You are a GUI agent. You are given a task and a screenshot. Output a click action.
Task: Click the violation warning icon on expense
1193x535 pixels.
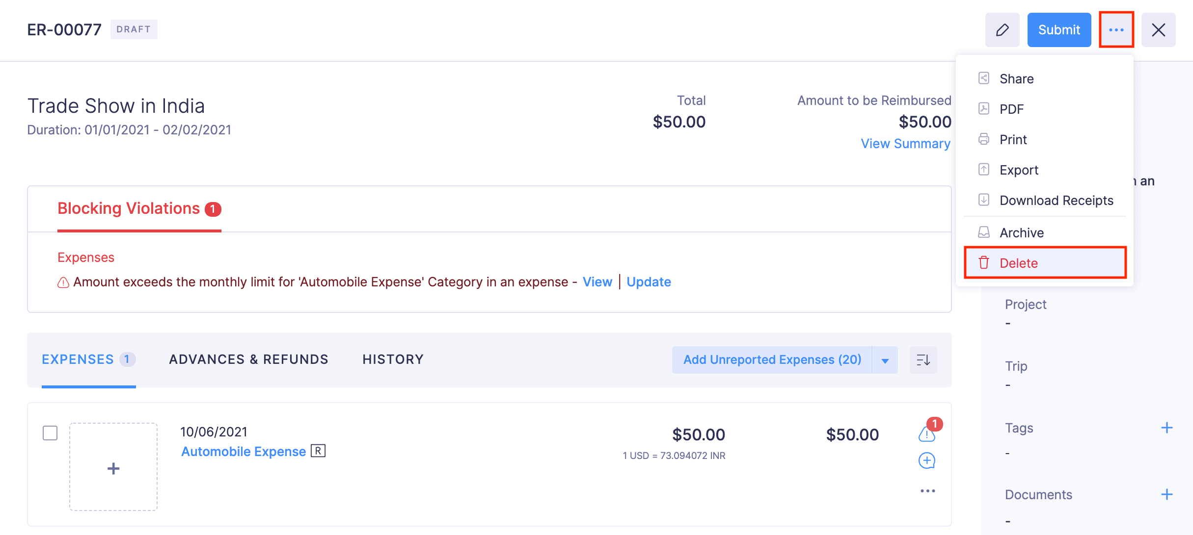926,434
